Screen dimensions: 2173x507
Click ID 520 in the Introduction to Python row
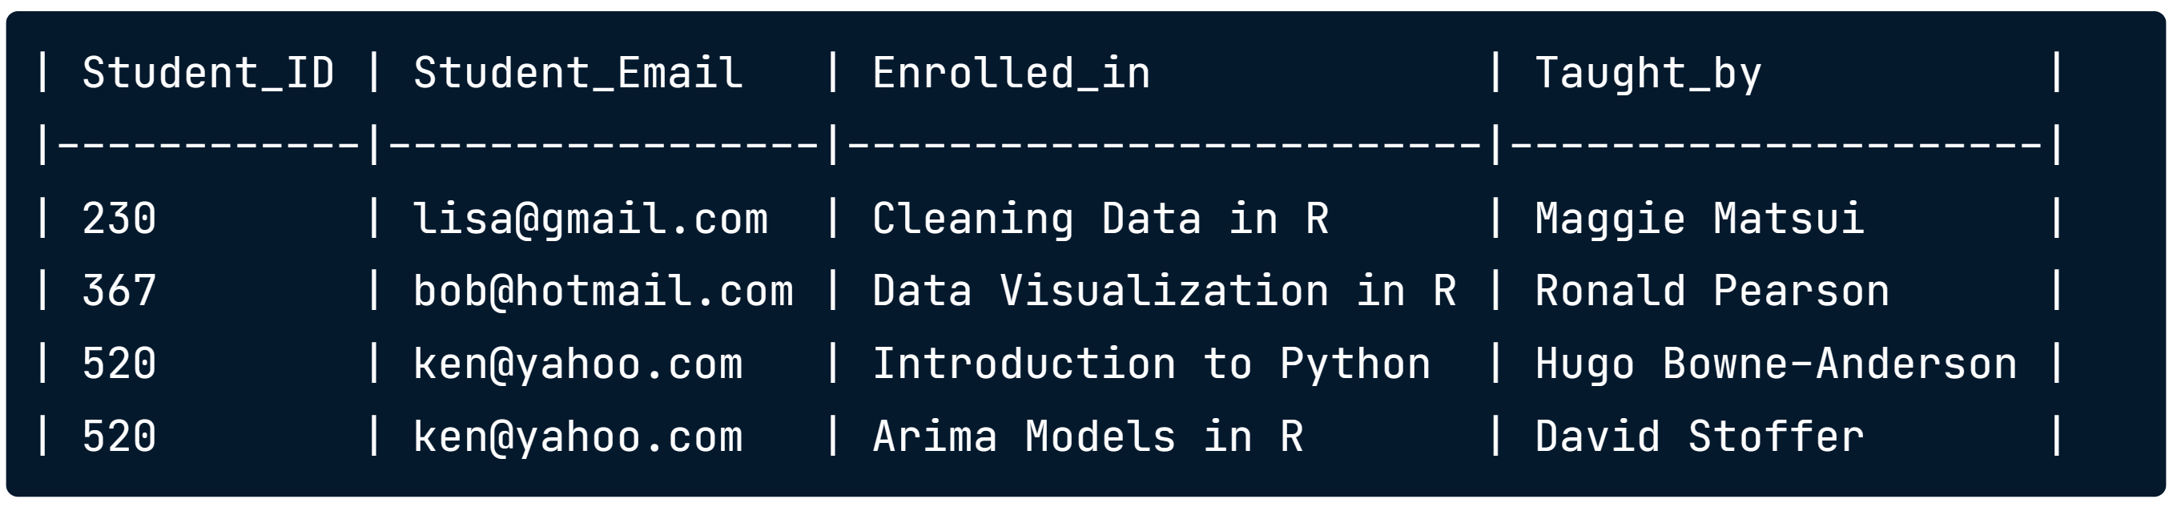[119, 364]
